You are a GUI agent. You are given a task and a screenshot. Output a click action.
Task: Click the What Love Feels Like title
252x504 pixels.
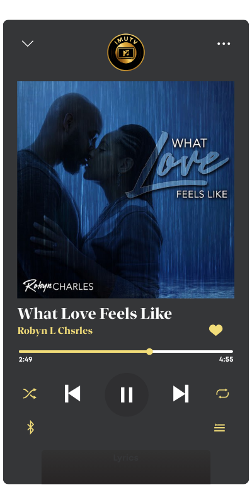coord(94,314)
